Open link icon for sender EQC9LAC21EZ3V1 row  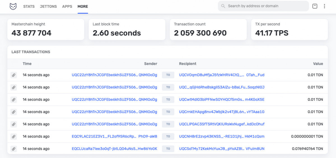point(13,136)
